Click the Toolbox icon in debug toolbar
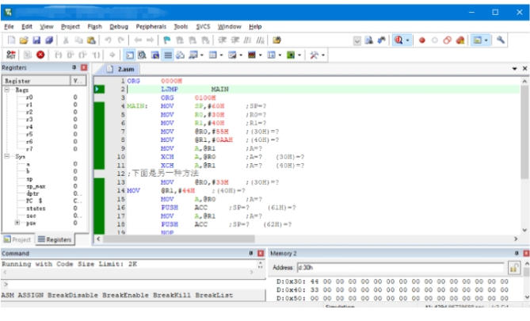The image size is (530, 321). (315, 55)
